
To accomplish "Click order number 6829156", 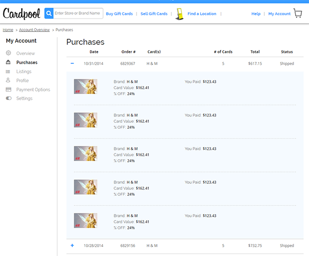I will [128, 246].
